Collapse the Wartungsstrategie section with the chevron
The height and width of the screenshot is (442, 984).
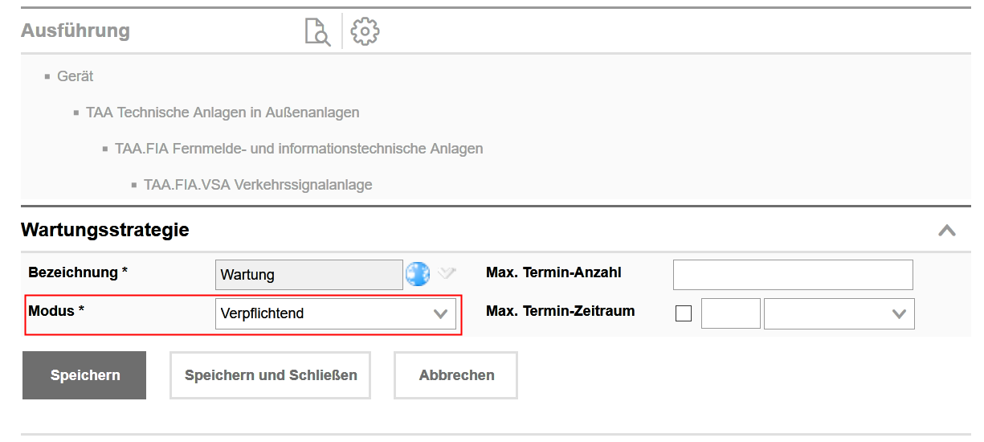pos(947,231)
